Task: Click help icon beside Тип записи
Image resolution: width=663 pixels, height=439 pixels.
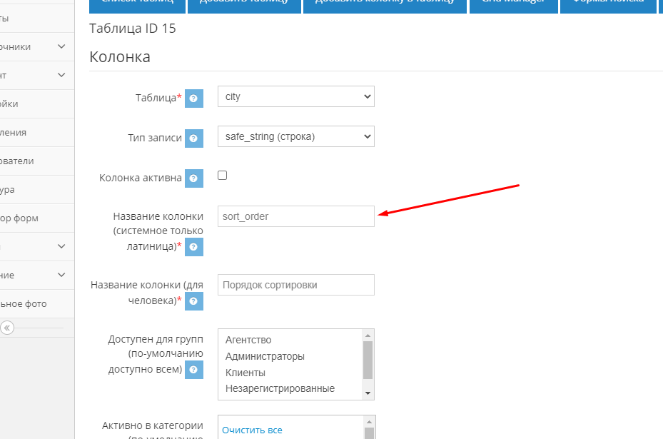Action: [x=194, y=138]
